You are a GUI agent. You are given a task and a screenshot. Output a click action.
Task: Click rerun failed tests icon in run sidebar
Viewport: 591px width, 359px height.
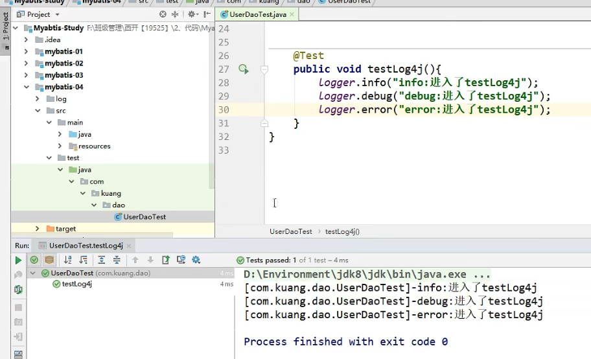click(18, 275)
